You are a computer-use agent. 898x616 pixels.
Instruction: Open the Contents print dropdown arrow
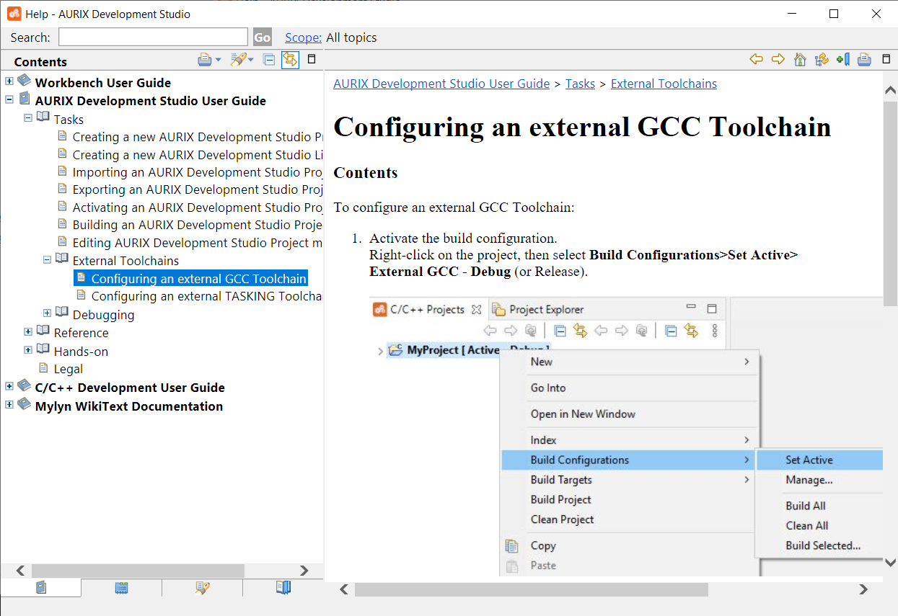219,60
